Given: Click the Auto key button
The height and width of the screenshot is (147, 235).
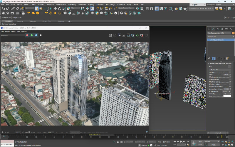Looking at the screenshot, I should pos(200,142).
